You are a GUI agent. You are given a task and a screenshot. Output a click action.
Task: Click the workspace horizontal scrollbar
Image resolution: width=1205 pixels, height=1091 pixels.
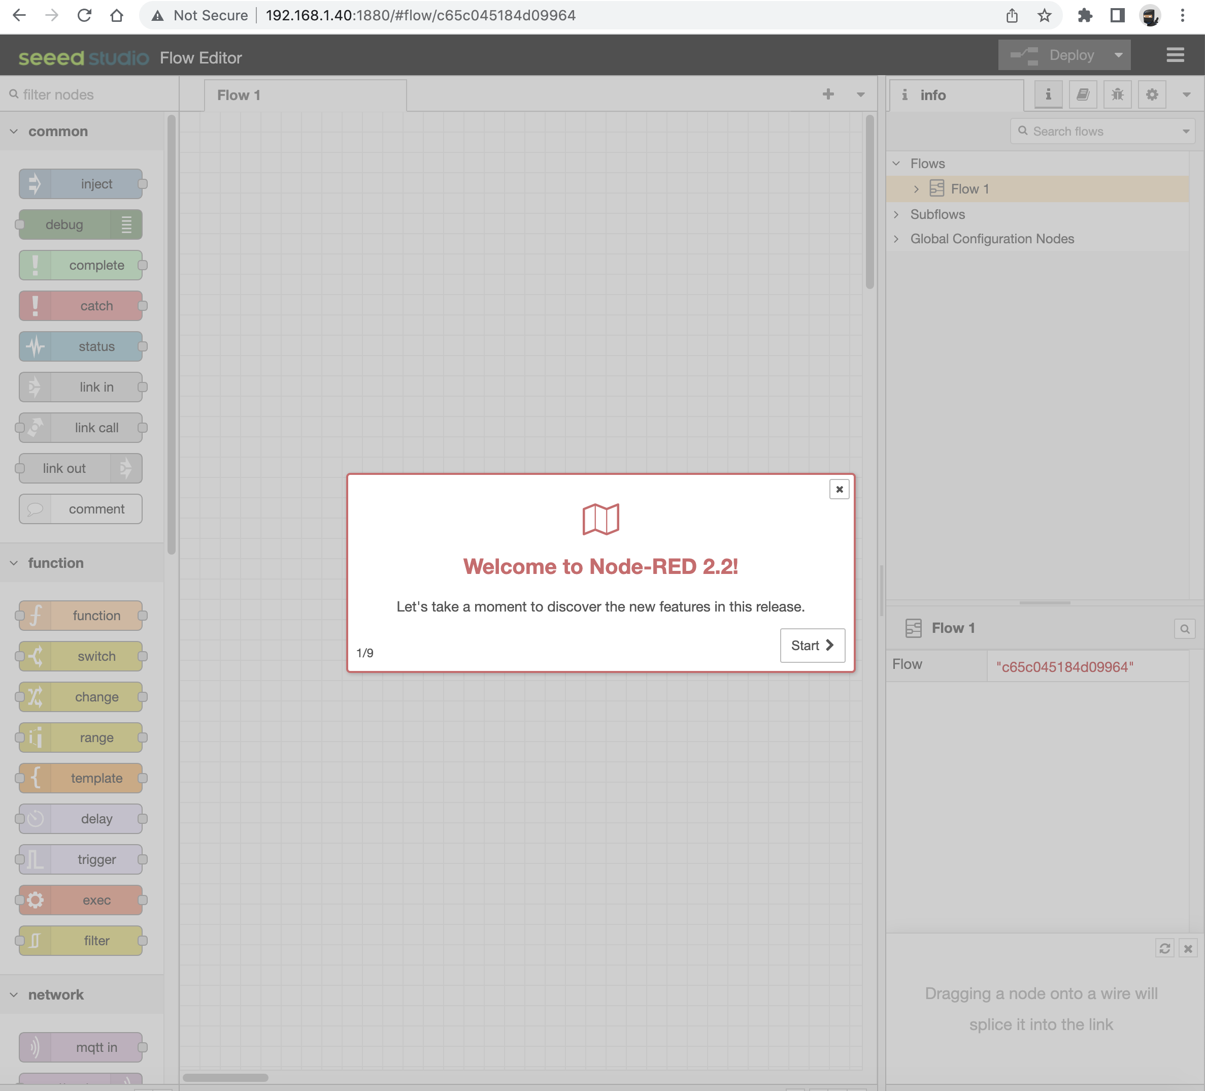click(225, 1077)
